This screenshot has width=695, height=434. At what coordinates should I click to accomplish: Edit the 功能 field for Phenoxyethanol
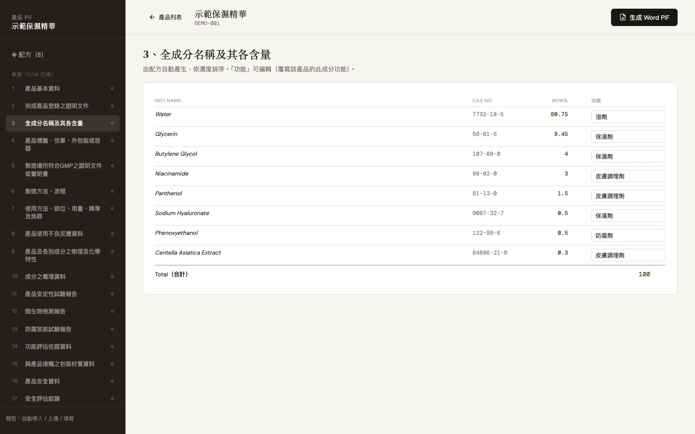(628, 235)
